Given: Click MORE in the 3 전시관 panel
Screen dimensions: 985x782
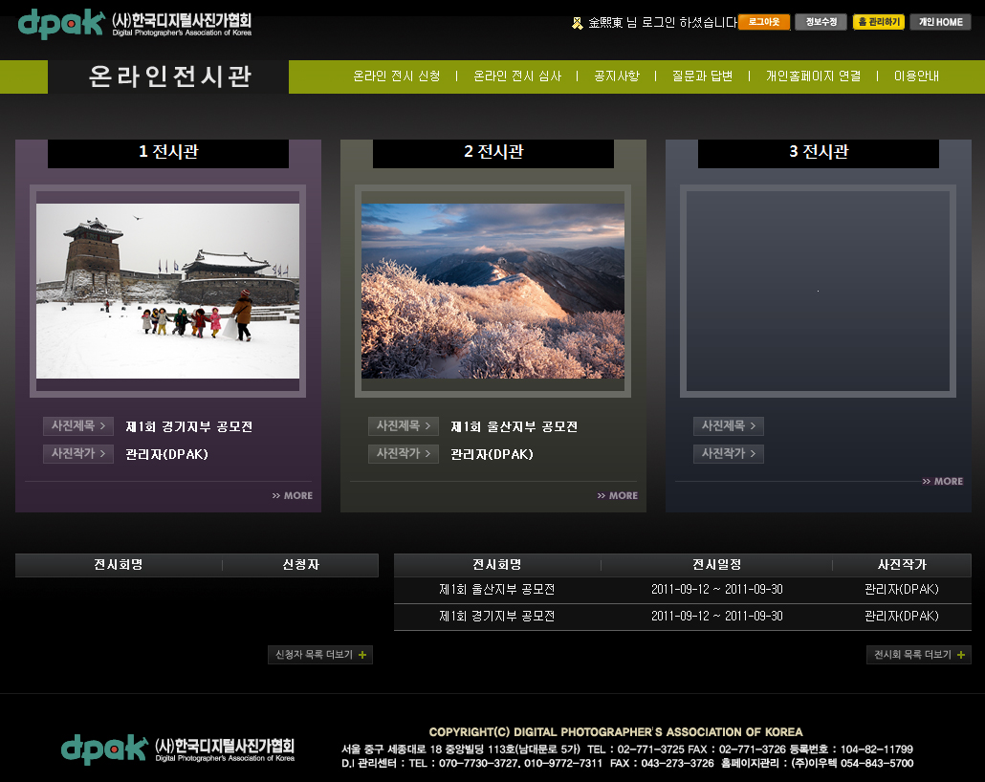Looking at the screenshot, I should click(943, 481).
